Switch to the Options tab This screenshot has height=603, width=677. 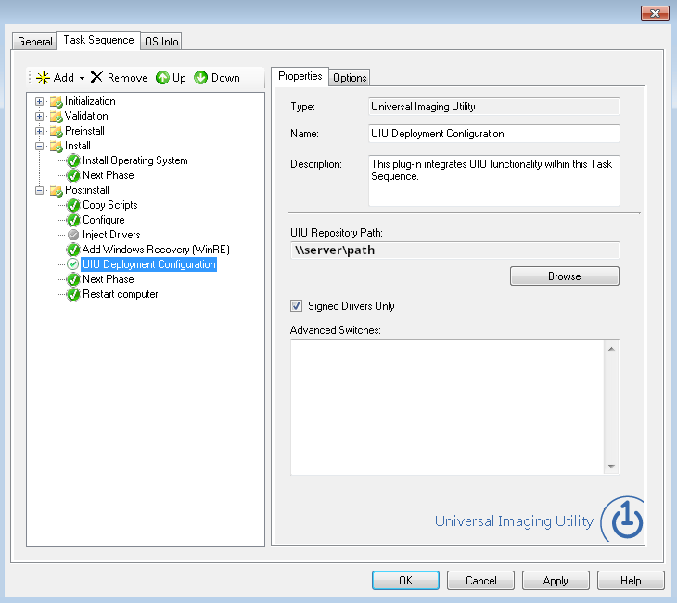click(350, 78)
